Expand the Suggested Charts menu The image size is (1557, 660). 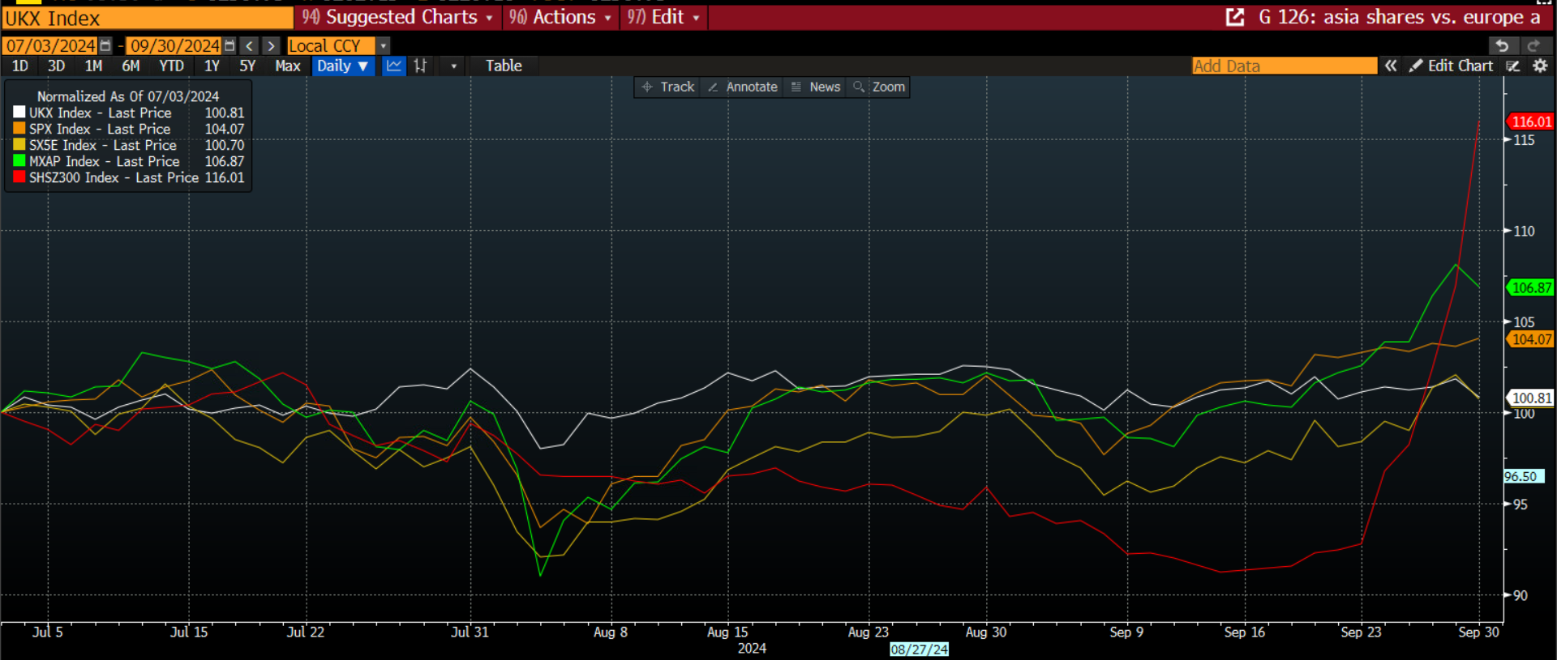point(397,17)
